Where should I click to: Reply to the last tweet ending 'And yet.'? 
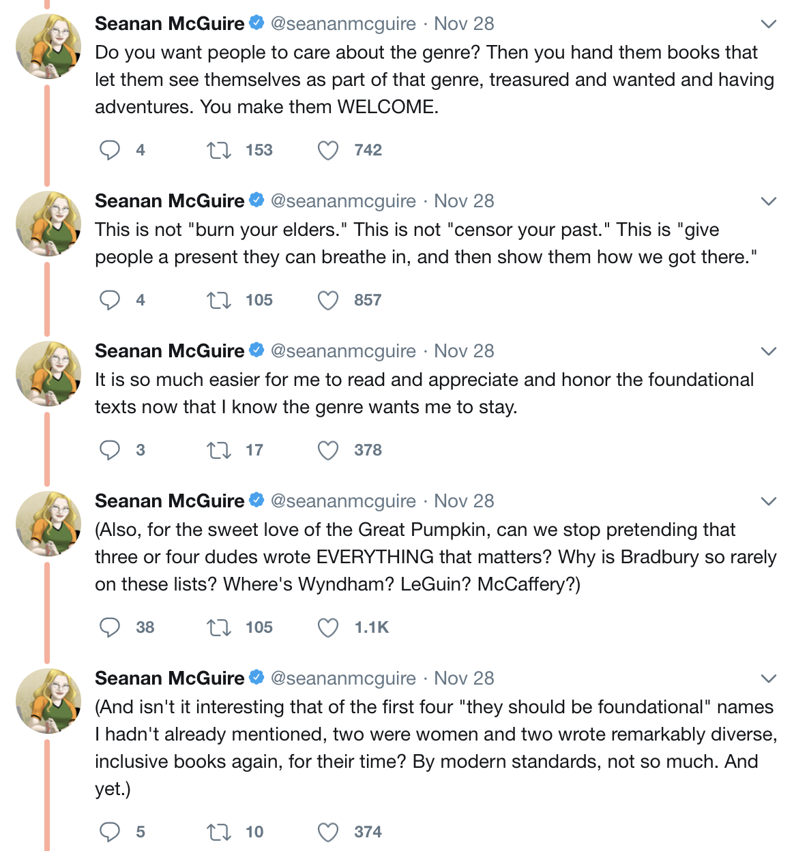(x=110, y=832)
